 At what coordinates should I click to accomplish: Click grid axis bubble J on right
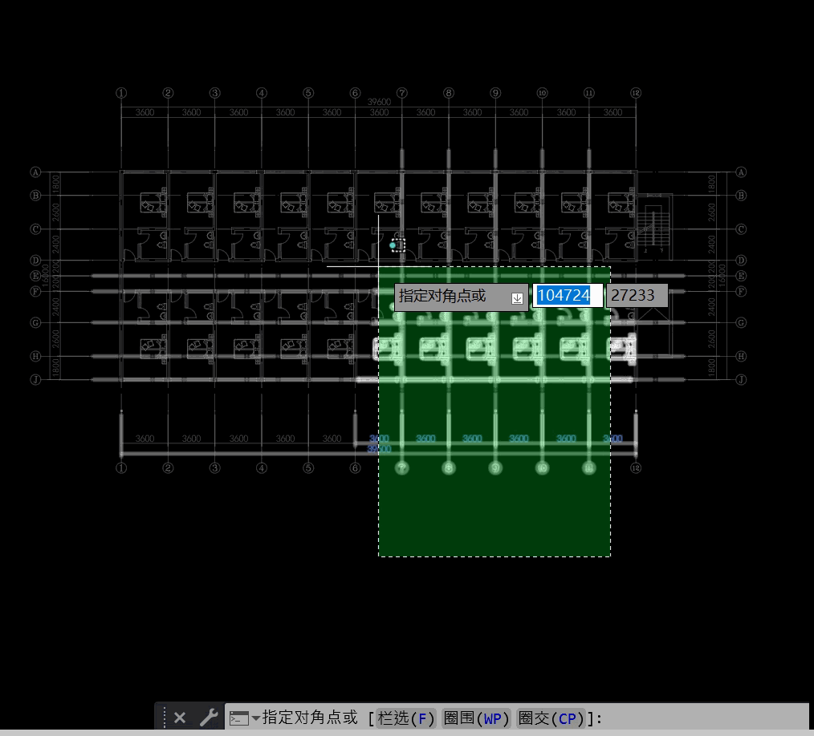[741, 379]
